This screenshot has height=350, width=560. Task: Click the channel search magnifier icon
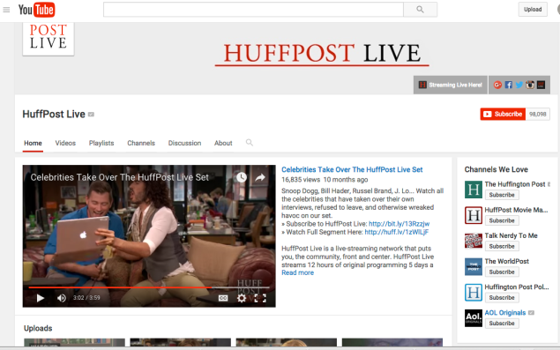[250, 143]
